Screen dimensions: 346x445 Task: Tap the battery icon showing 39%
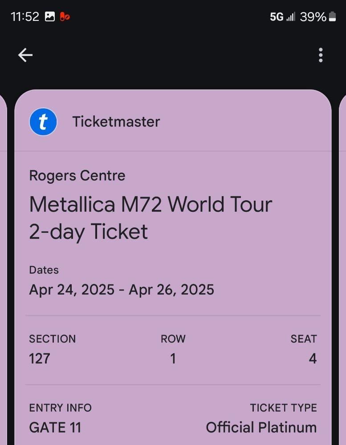pos(332,17)
